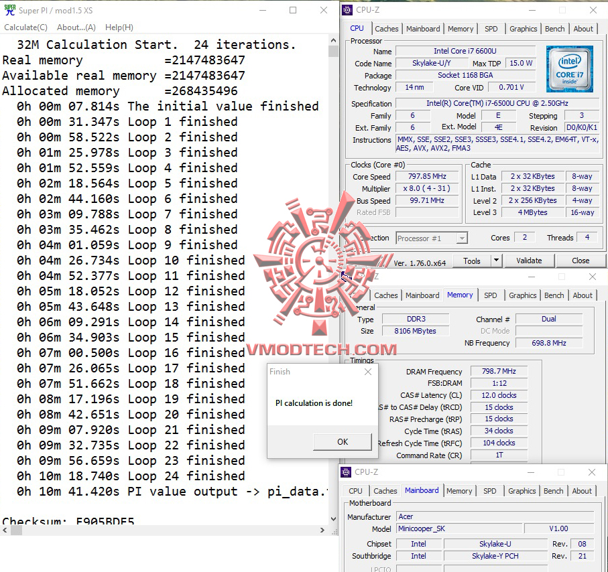608x572 pixels.
Task: Click Bench tab in middle CPU-Z Memory window
Action: click(x=554, y=295)
